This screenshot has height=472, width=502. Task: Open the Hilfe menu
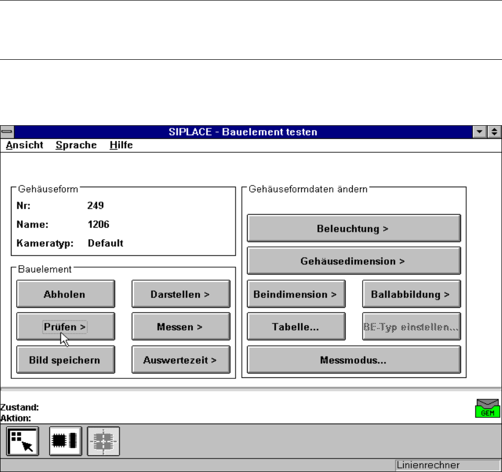click(121, 146)
